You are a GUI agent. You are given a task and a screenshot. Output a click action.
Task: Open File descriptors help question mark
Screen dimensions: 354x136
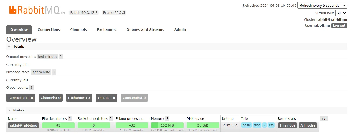[x=70, y=119]
